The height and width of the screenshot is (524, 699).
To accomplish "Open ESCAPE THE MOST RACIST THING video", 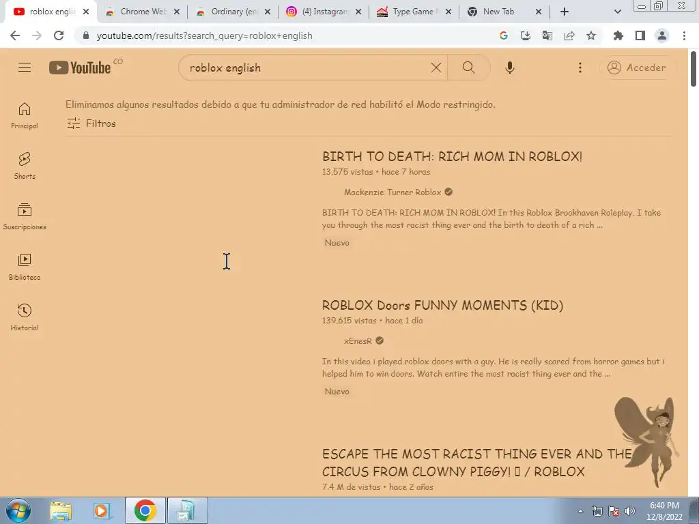I will tap(477, 463).
